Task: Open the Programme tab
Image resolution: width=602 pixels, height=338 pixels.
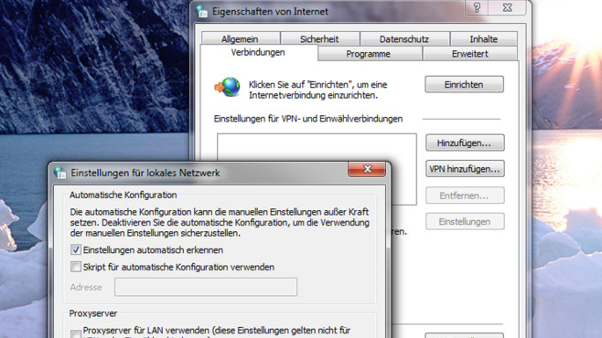Action: pos(368,54)
